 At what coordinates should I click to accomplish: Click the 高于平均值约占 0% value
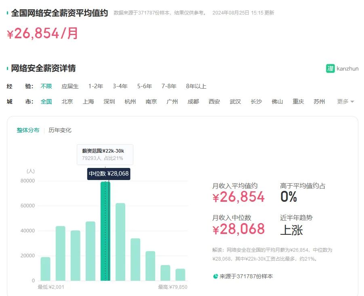click(288, 197)
